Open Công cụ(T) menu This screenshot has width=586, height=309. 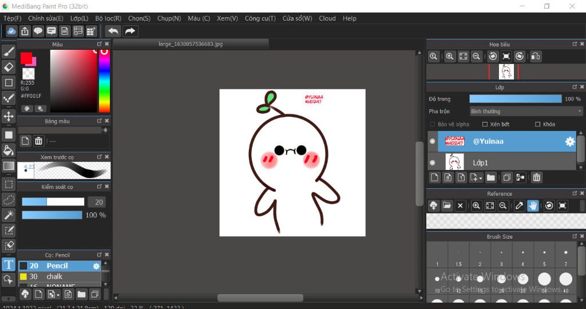click(260, 18)
